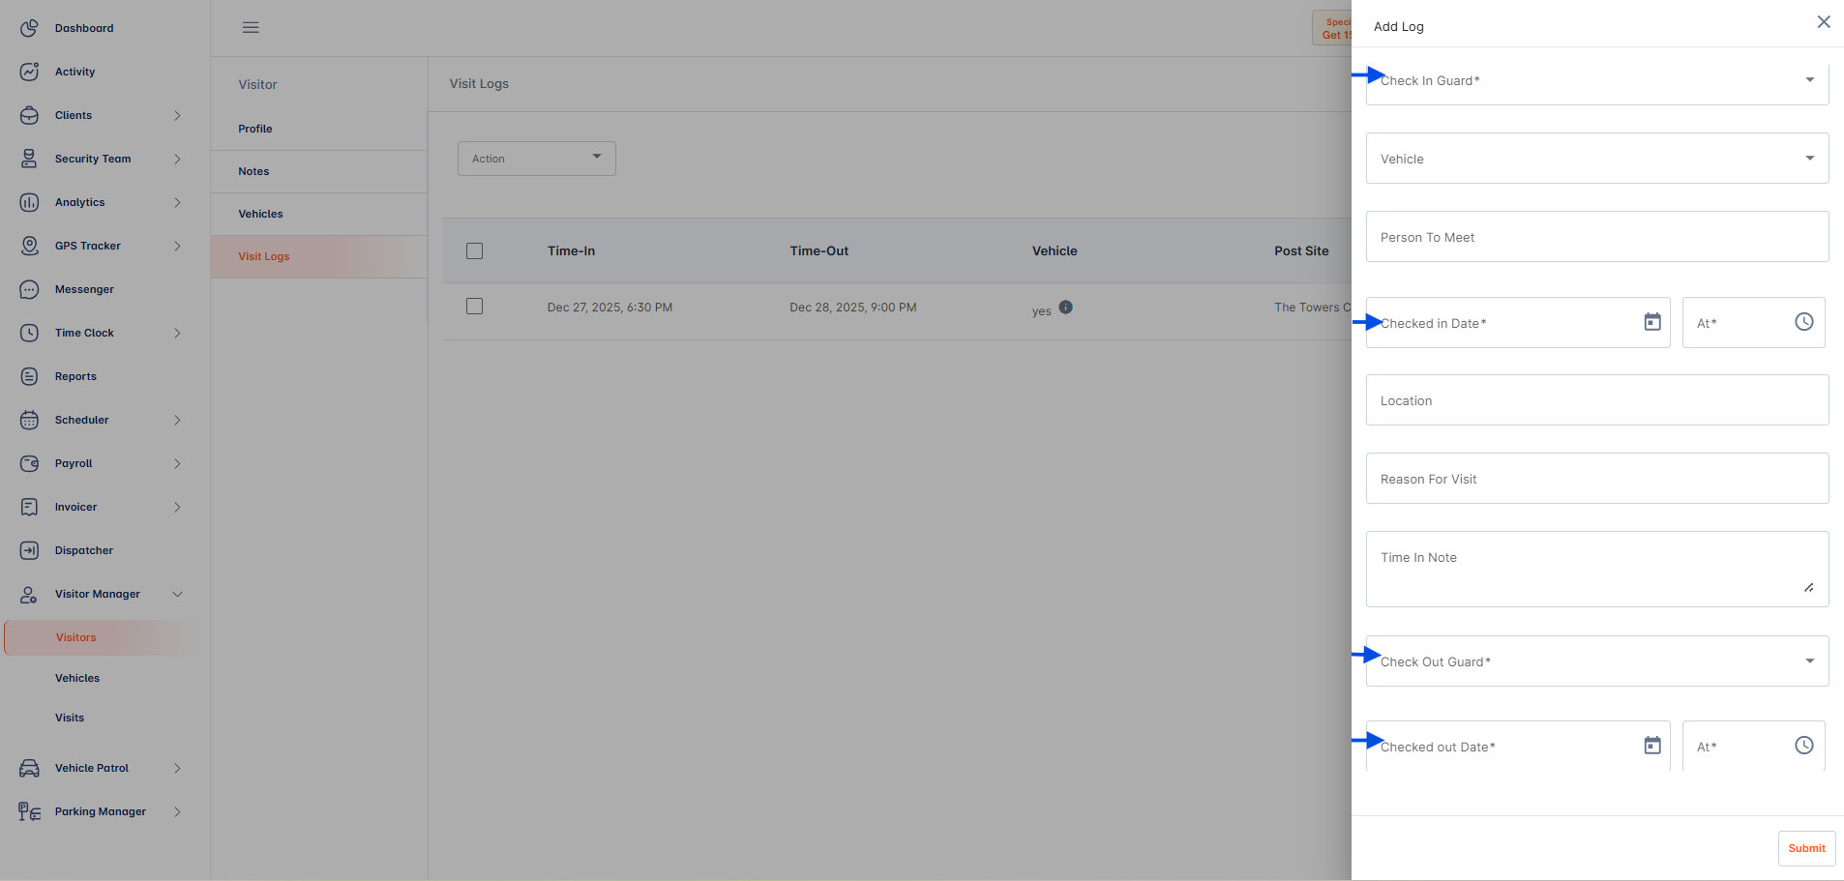1844x881 pixels.
Task: Open the check-in time clock icon
Action: (1804, 322)
